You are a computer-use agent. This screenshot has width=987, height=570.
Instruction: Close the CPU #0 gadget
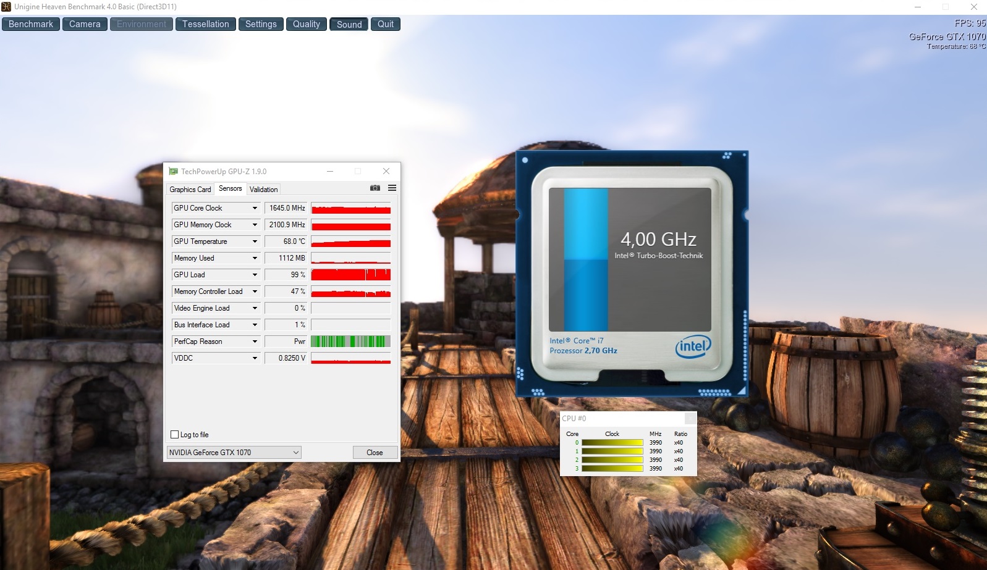click(x=690, y=418)
